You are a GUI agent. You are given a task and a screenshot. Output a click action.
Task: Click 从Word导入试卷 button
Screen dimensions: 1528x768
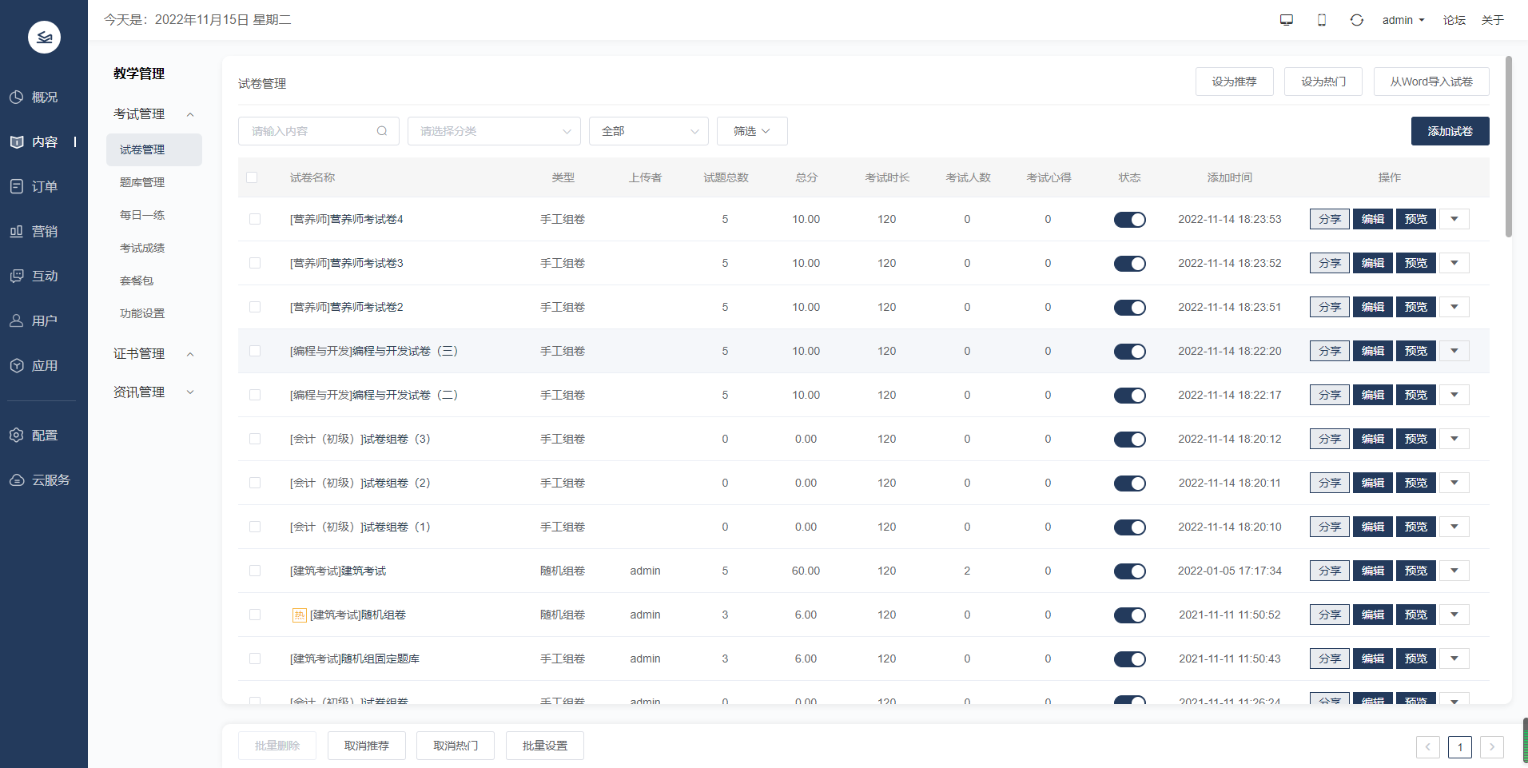tap(1431, 82)
